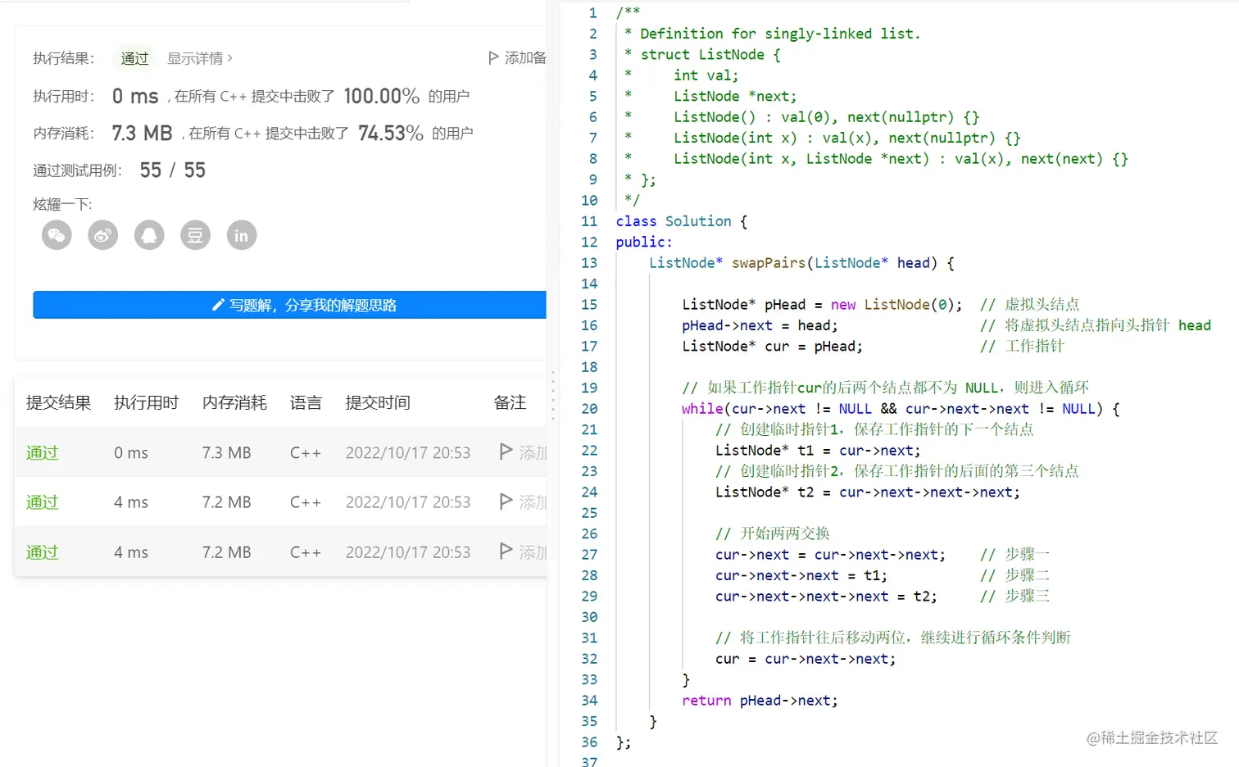Open the 通过 submission in the last row
Screen dimensions: 1239x767
[x=43, y=552]
